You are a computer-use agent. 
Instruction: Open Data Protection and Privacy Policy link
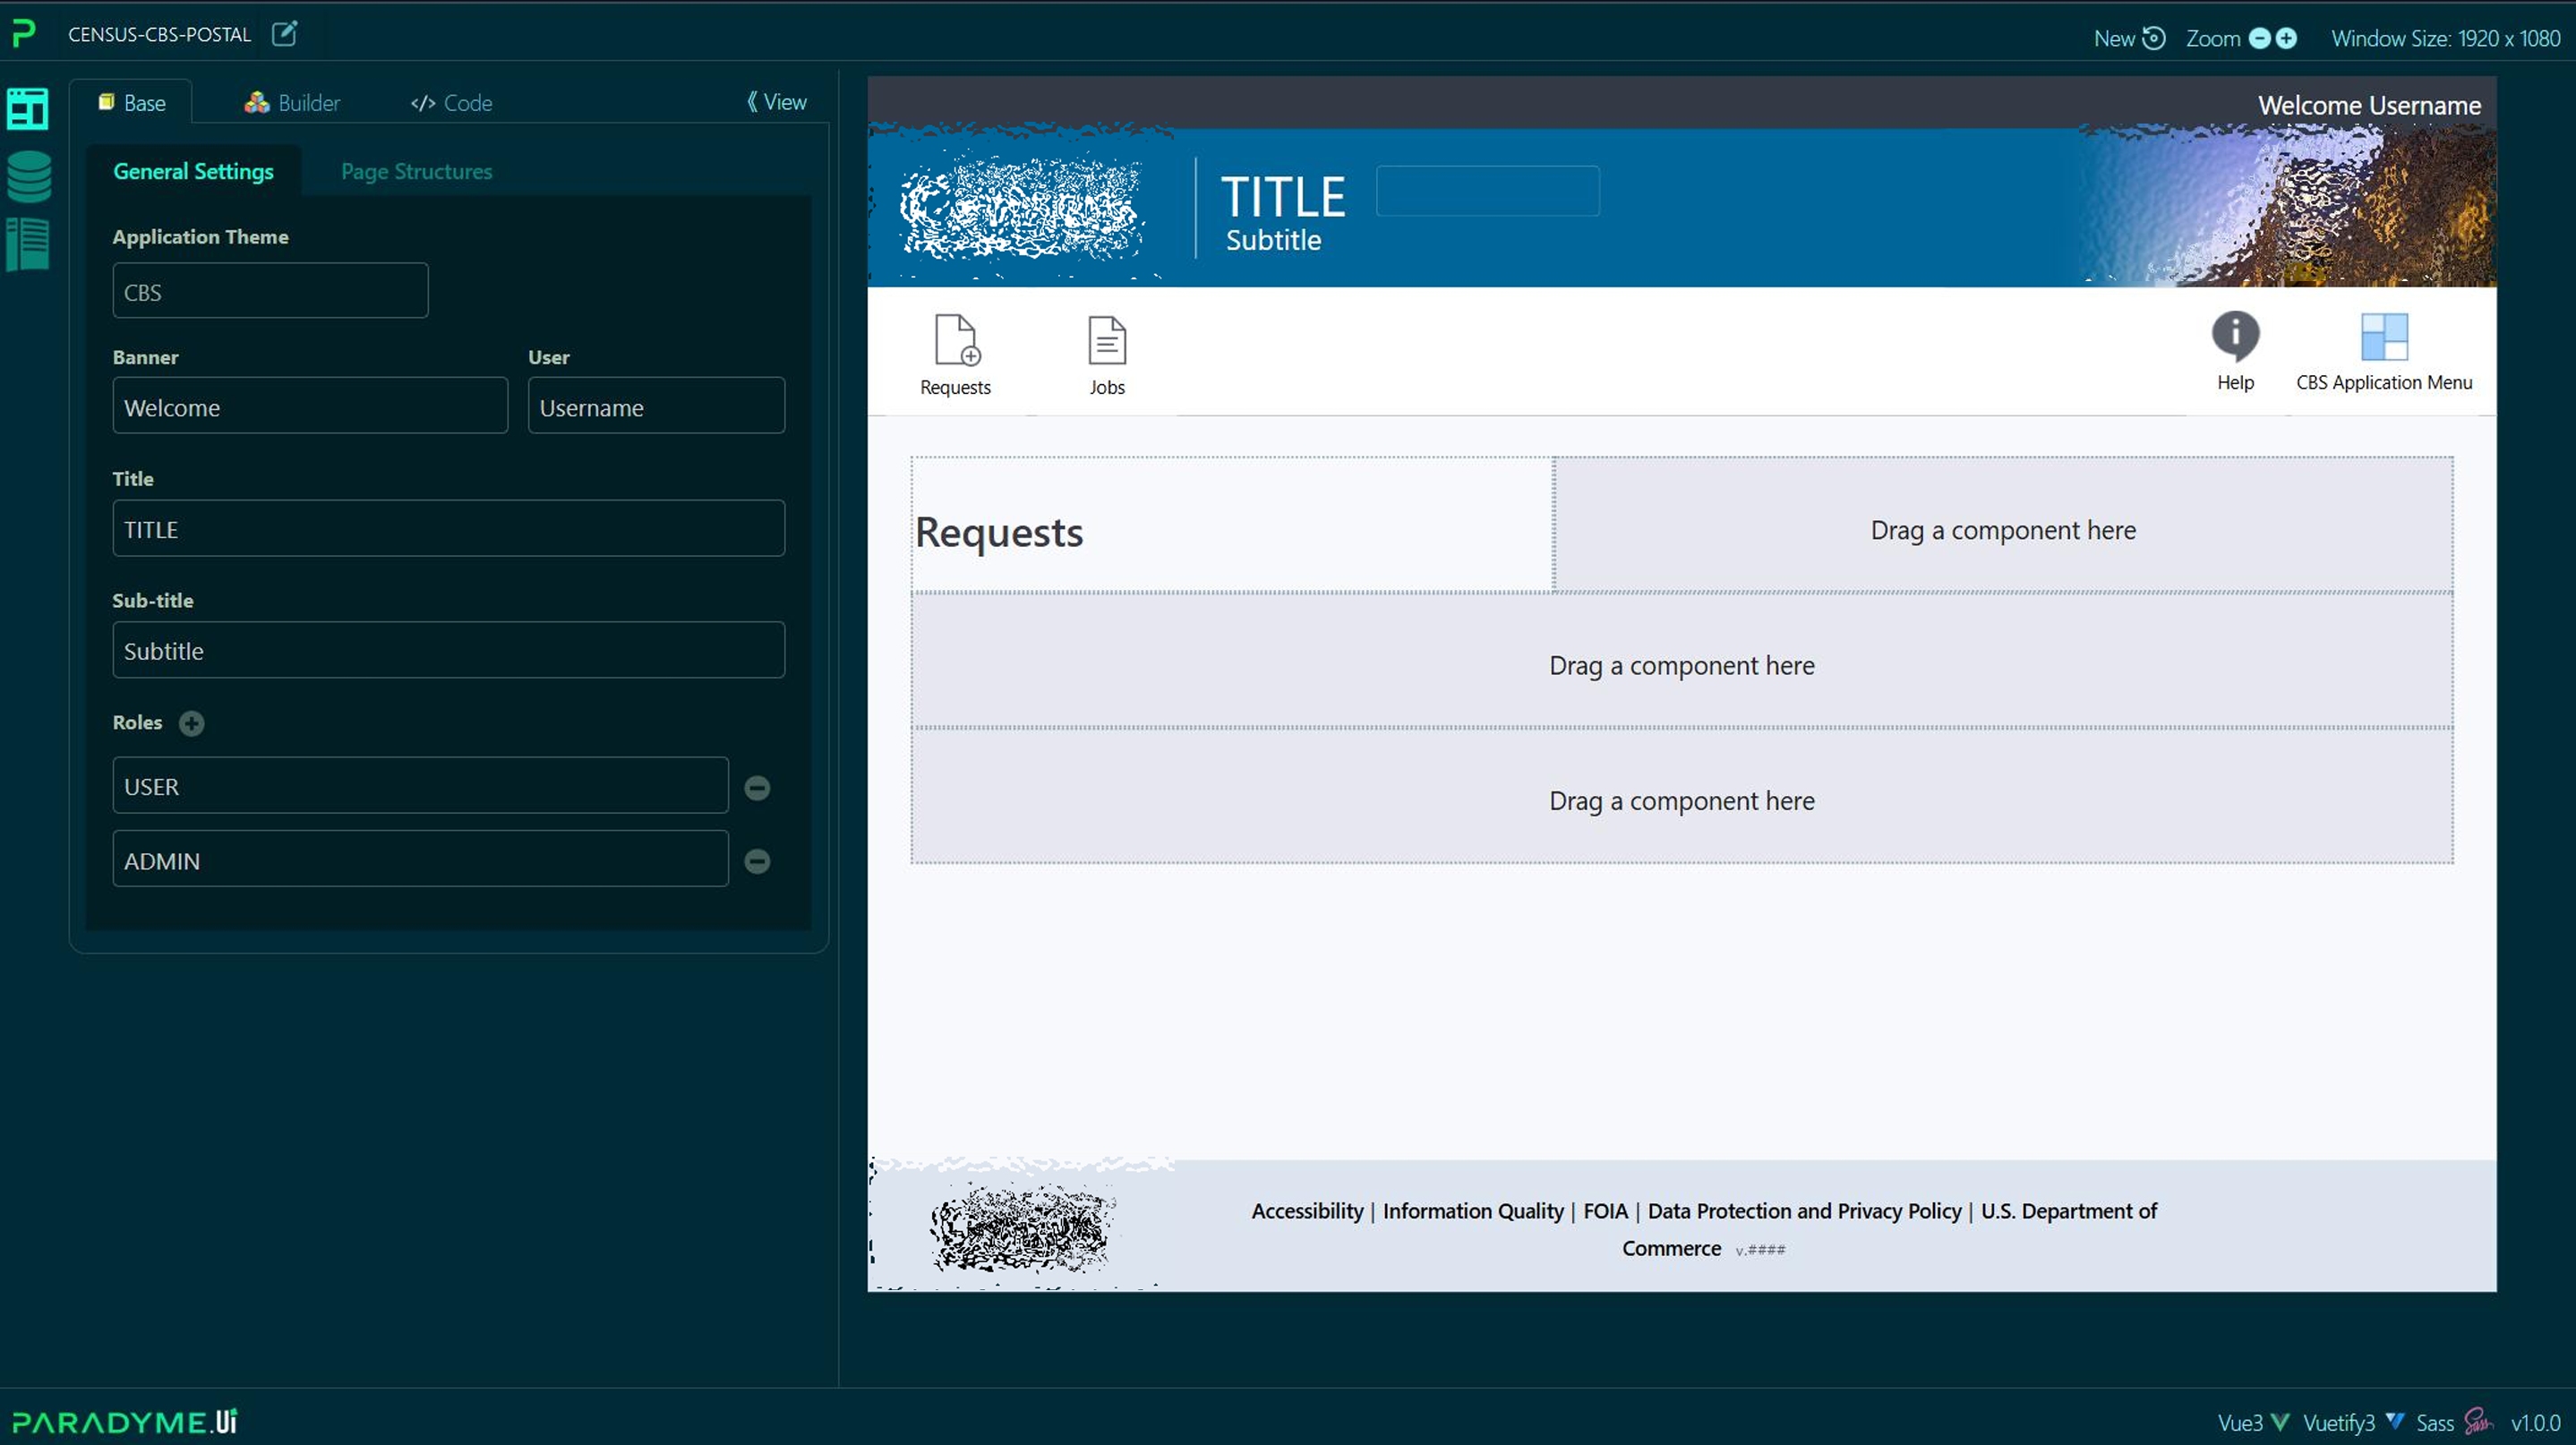(x=1804, y=1211)
